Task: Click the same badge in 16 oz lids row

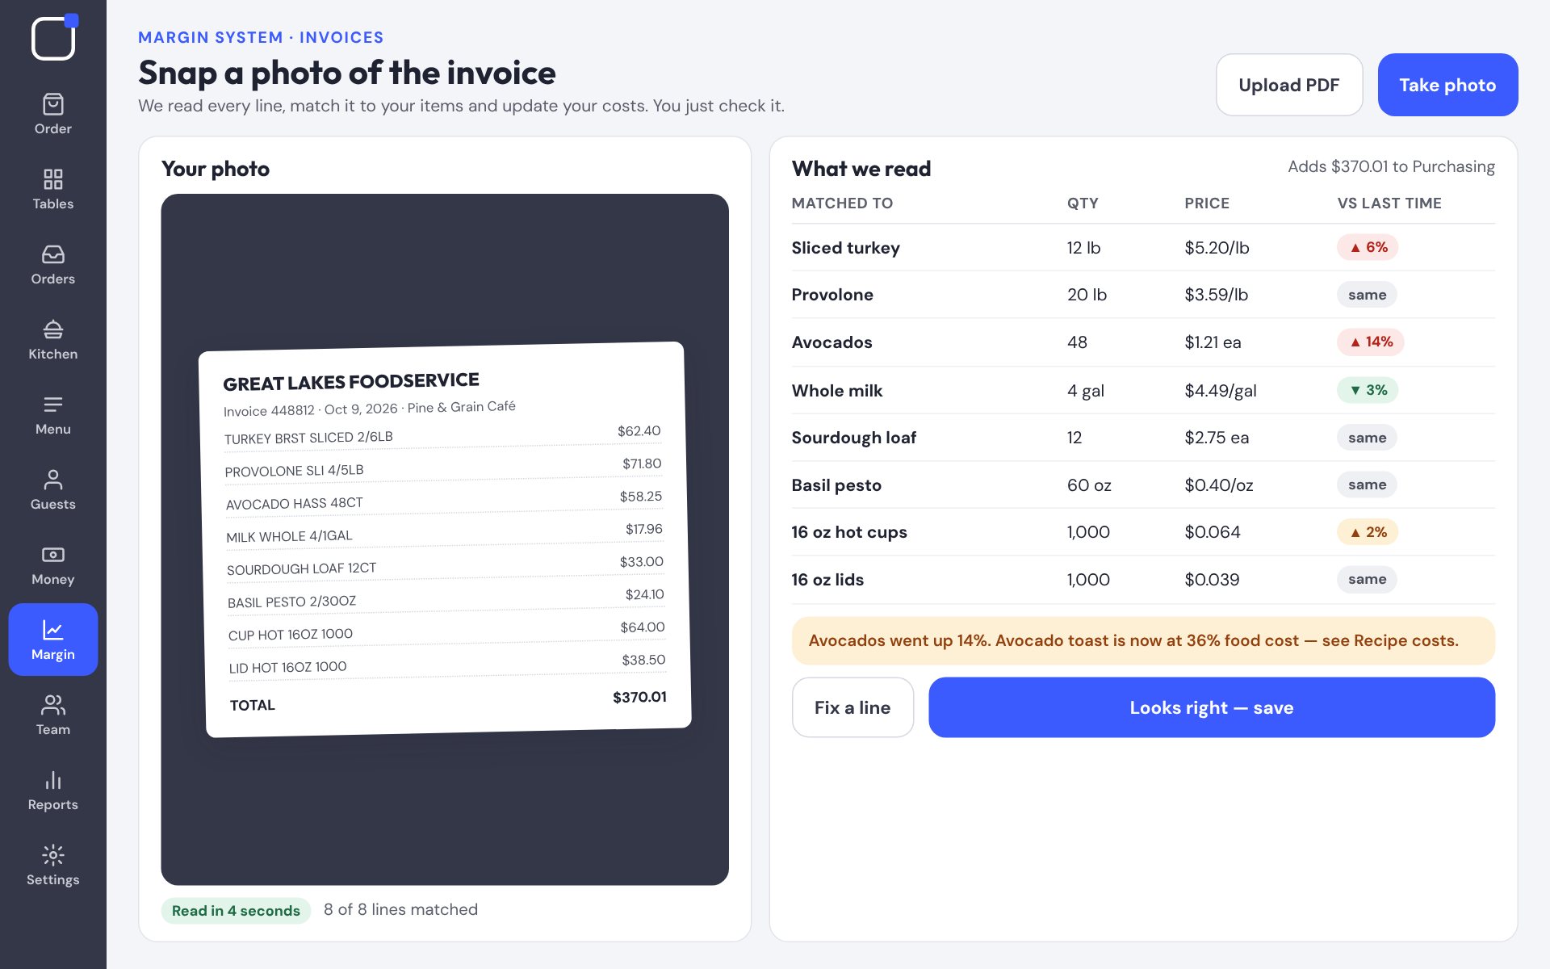Action: click(x=1367, y=579)
